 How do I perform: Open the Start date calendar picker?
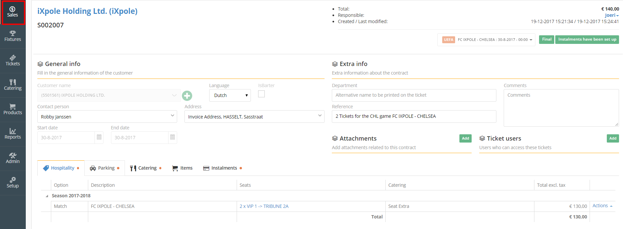click(99, 137)
